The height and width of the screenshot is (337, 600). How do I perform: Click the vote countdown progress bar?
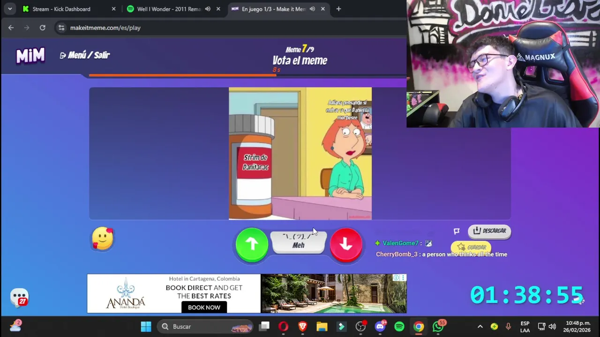[x=247, y=75]
